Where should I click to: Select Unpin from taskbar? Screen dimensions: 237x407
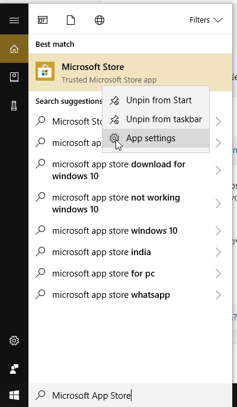coord(156,119)
